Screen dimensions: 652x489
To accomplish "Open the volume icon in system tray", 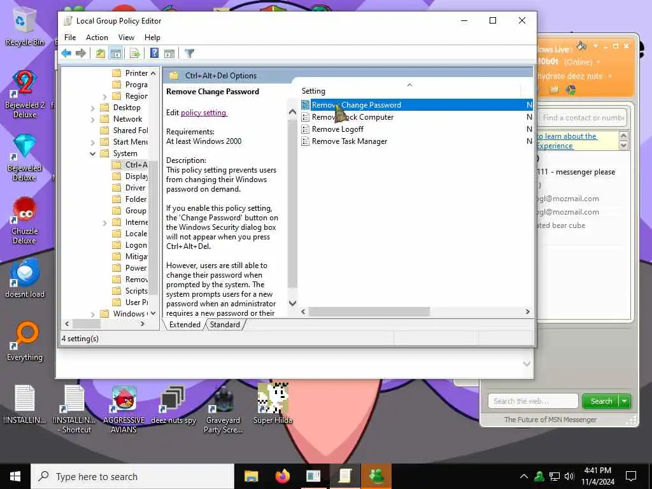I will [569, 476].
